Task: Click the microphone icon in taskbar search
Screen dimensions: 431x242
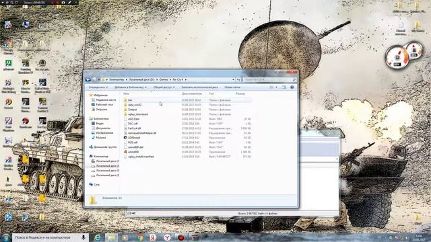Action: [84, 237]
